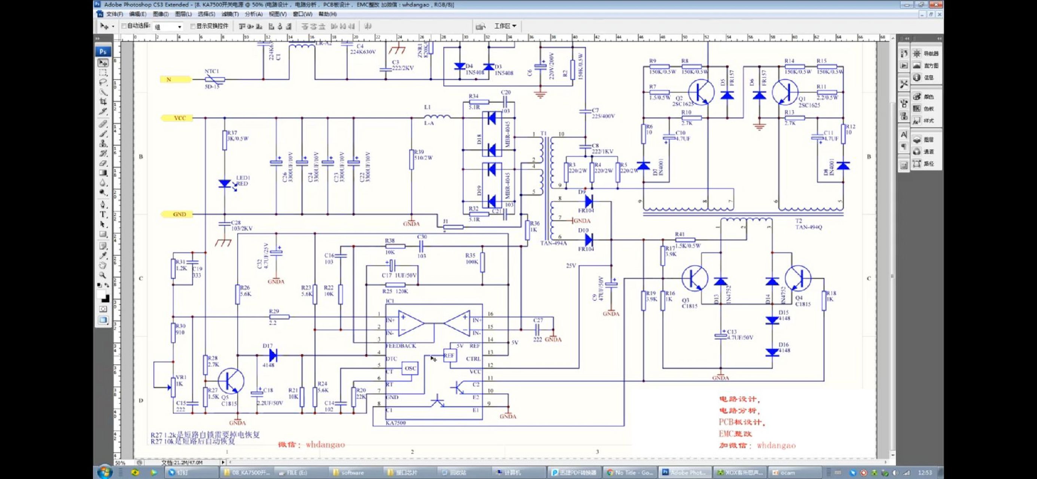Switch to 迅捷PDF转换器 taskbar item
This screenshot has width=1037, height=479.
[574, 473]
